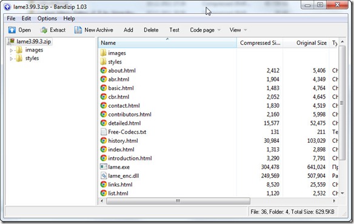Open the Help menu

point(69,19)
